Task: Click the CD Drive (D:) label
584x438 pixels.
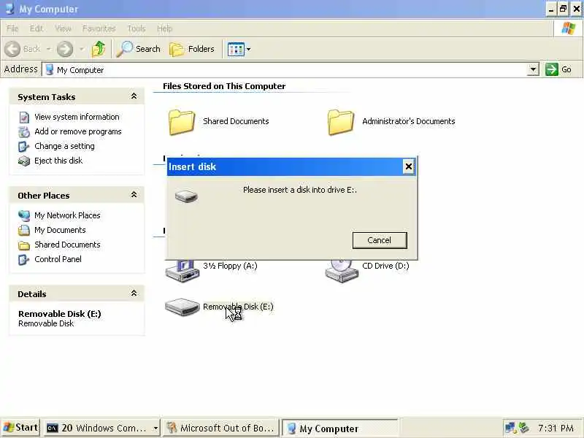Action: click(x=385, y=266)
